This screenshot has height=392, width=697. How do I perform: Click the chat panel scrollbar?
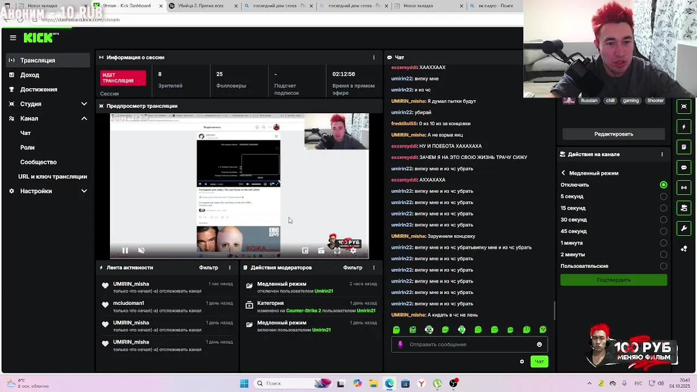point(554,311)
